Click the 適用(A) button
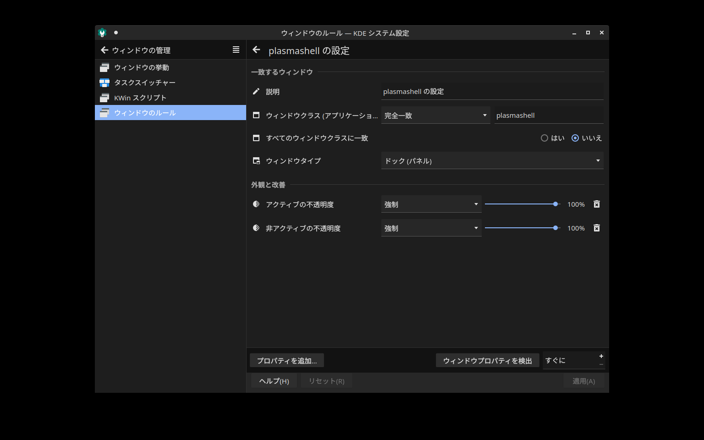The image size is (704, 440). 583,381
